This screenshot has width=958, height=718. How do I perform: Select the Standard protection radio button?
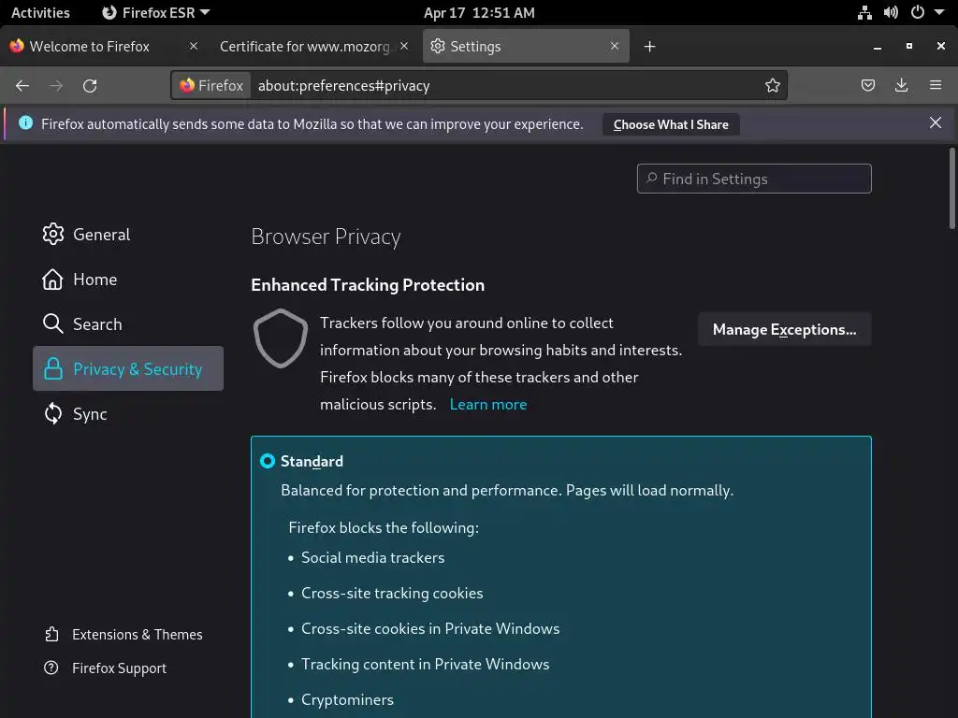click(267, 461)
